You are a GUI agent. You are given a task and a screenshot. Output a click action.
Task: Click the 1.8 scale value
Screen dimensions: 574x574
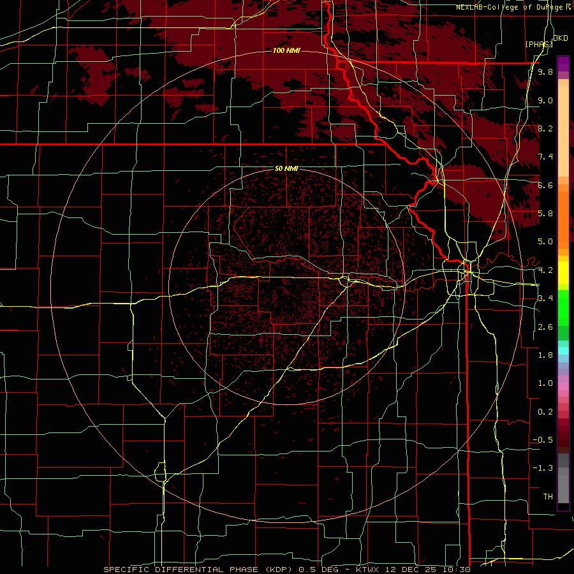point(545,355)
